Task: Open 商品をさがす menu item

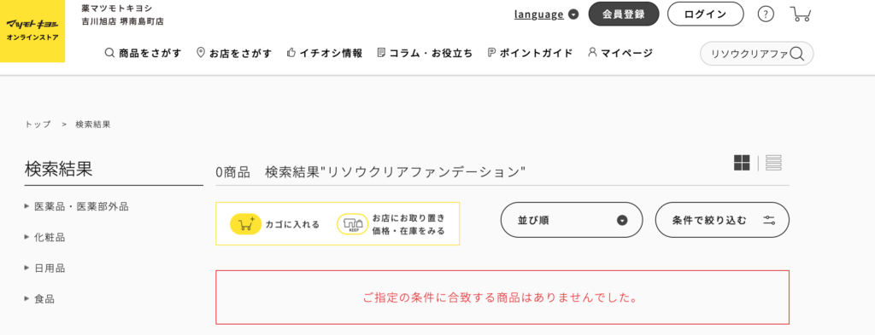Action: click(x=144, y=54)
